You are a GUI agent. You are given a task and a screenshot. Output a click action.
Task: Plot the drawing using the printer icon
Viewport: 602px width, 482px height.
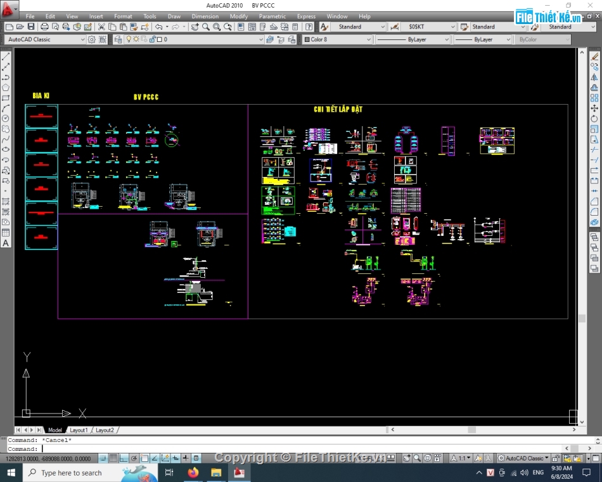[x=44, y=27]
